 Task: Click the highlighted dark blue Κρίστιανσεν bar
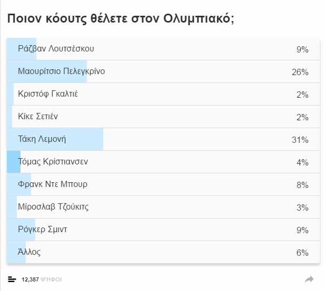click(x=14, y=162)
